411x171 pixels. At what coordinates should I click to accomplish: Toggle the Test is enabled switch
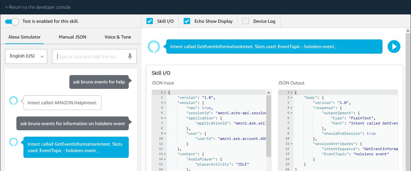click(12, 21)
